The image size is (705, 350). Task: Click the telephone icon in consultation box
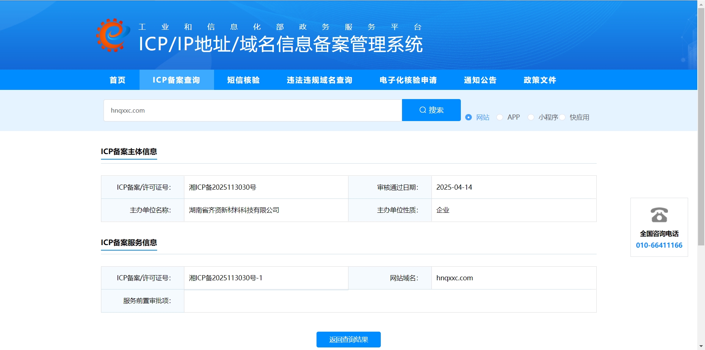tap(659, 215)
